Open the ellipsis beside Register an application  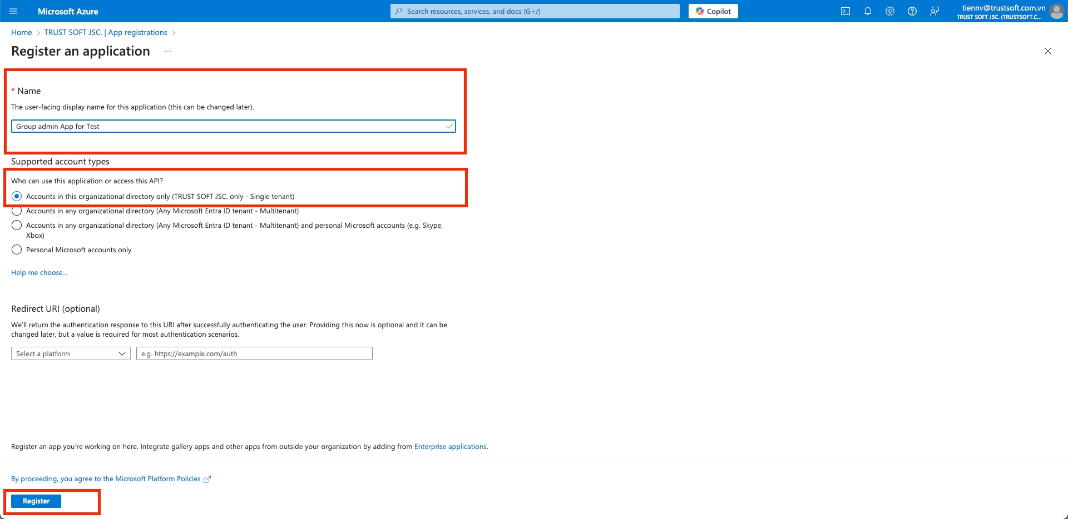coord(168,51)
